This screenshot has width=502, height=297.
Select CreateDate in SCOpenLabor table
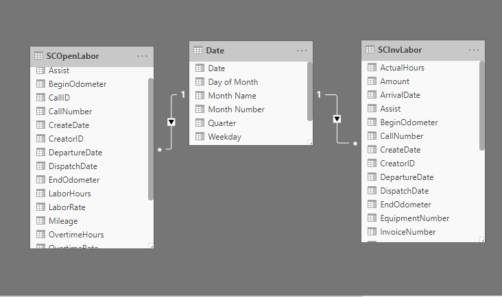pos(69,125)
